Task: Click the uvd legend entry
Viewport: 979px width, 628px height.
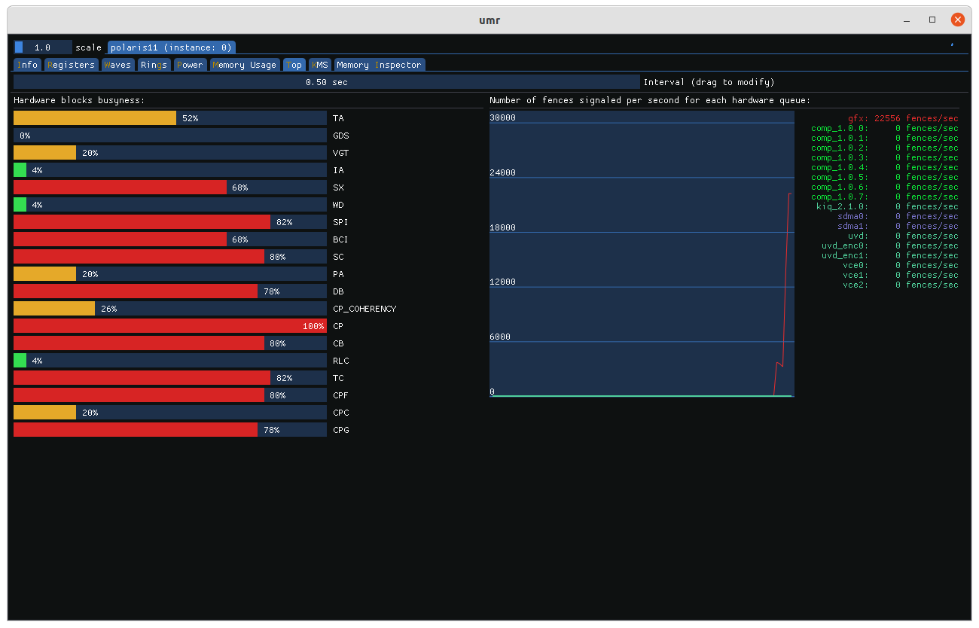Action: tap(903, 236)
